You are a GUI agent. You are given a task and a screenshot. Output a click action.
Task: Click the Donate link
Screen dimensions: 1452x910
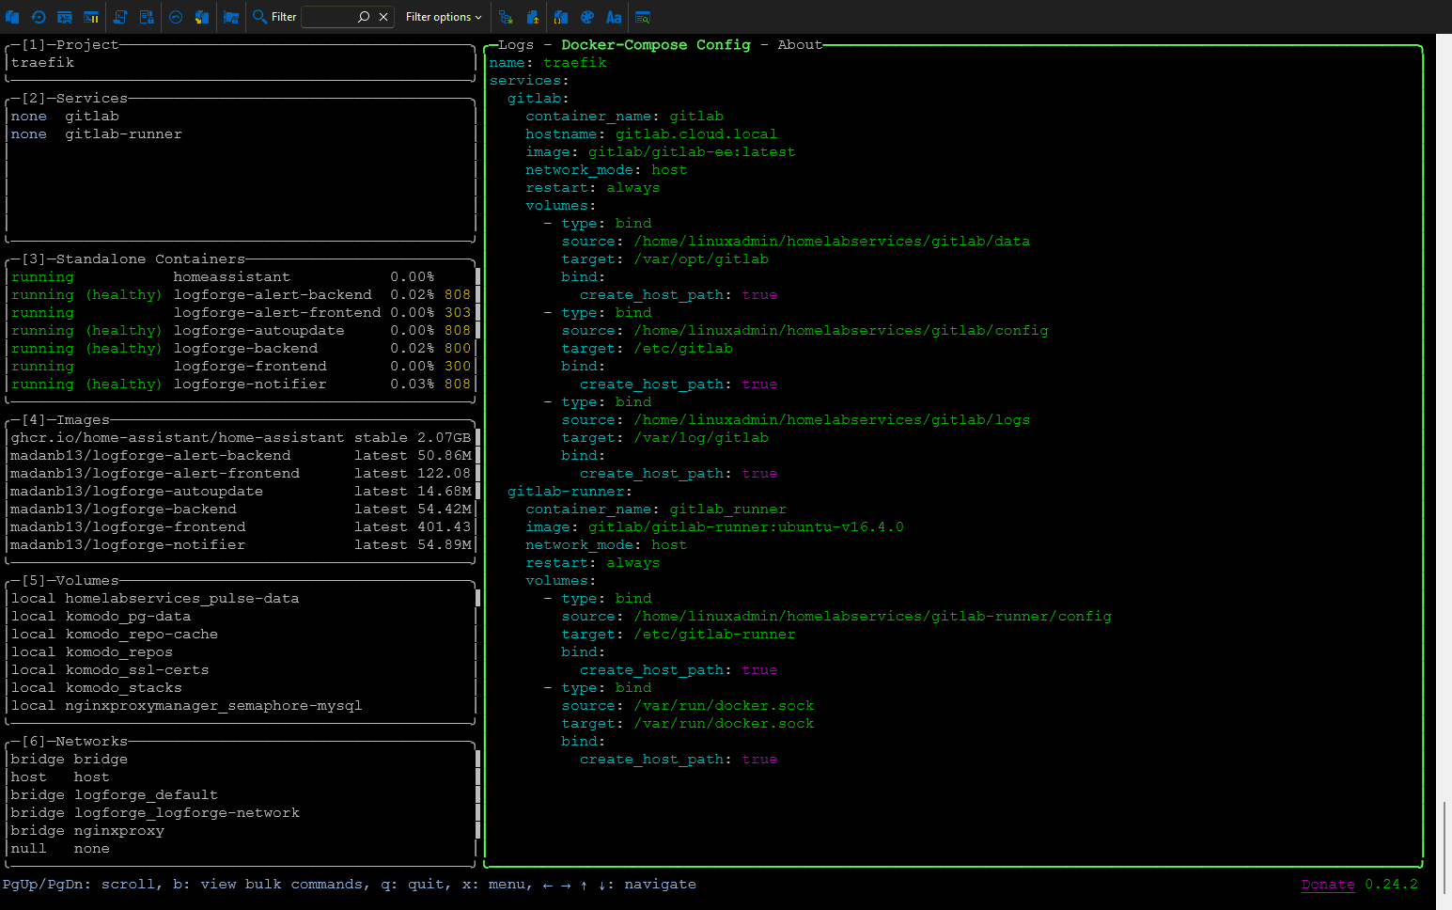point(1327,884)
